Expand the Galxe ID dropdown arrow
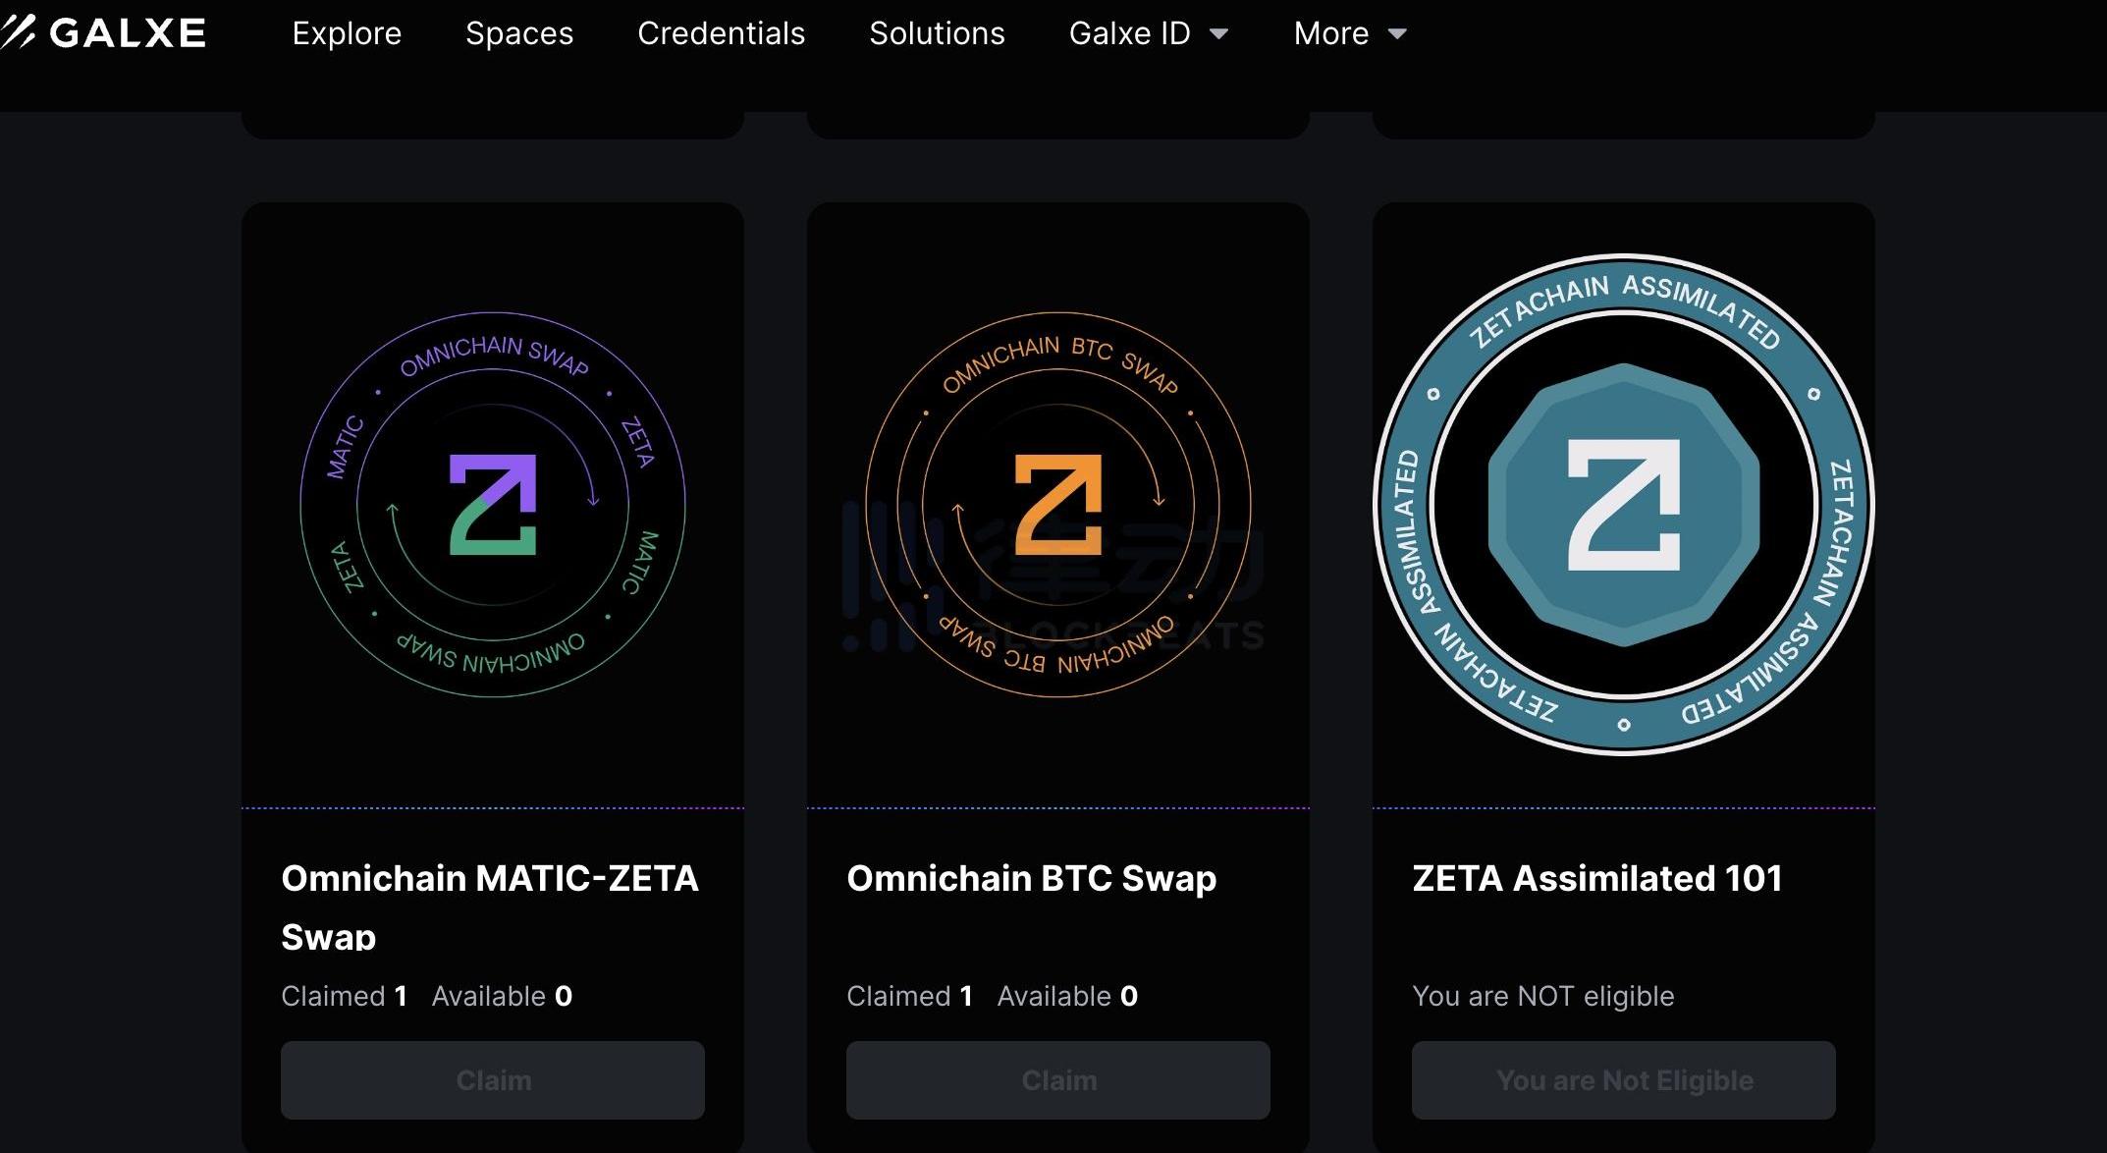This screenshot has width=2107, height=1153. [1219, 34]
